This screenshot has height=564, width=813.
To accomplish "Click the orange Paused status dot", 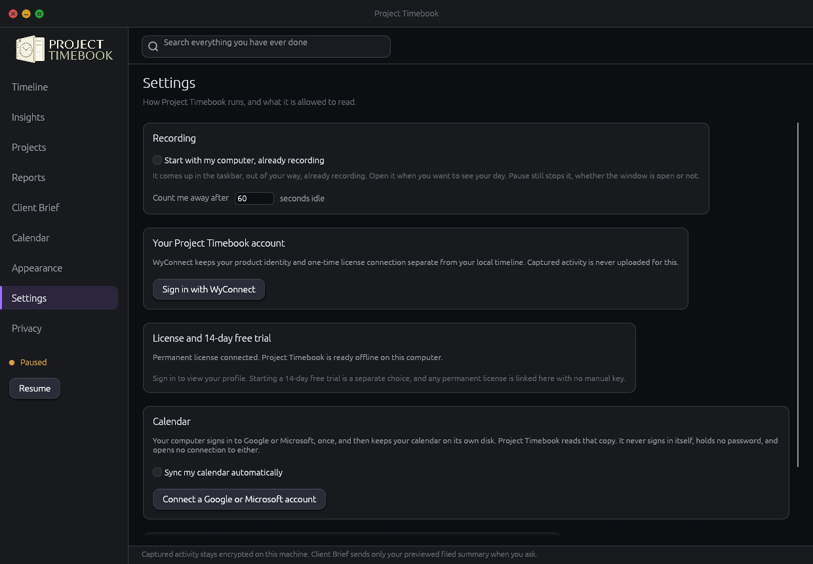I will [x=12, y=363].
